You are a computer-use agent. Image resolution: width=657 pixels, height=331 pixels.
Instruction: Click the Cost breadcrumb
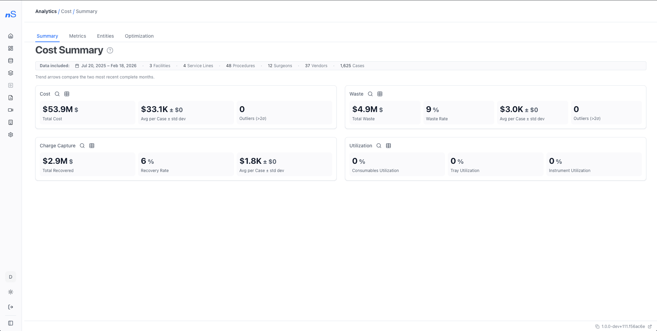click(x=66, y=11)
